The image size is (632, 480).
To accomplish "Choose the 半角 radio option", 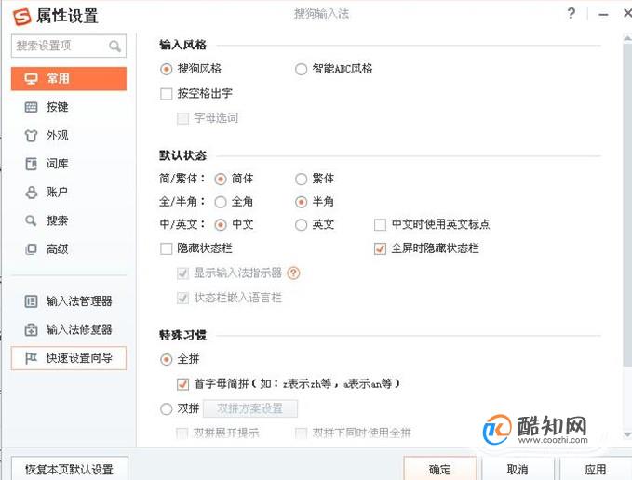I will tap(301, 202).
